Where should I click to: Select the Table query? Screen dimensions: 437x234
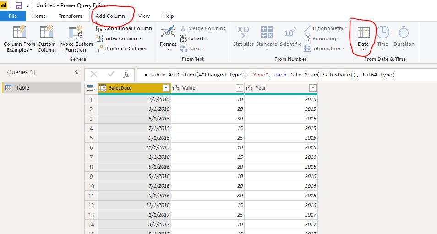41,88
